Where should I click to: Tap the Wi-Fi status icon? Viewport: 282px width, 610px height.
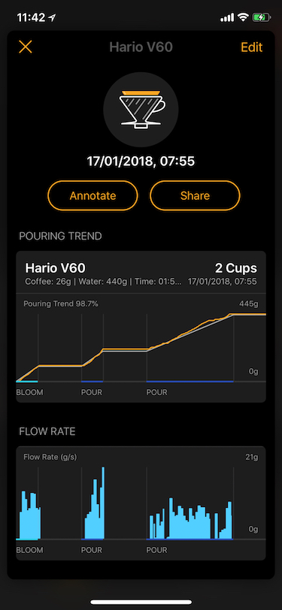coord(244,17)
